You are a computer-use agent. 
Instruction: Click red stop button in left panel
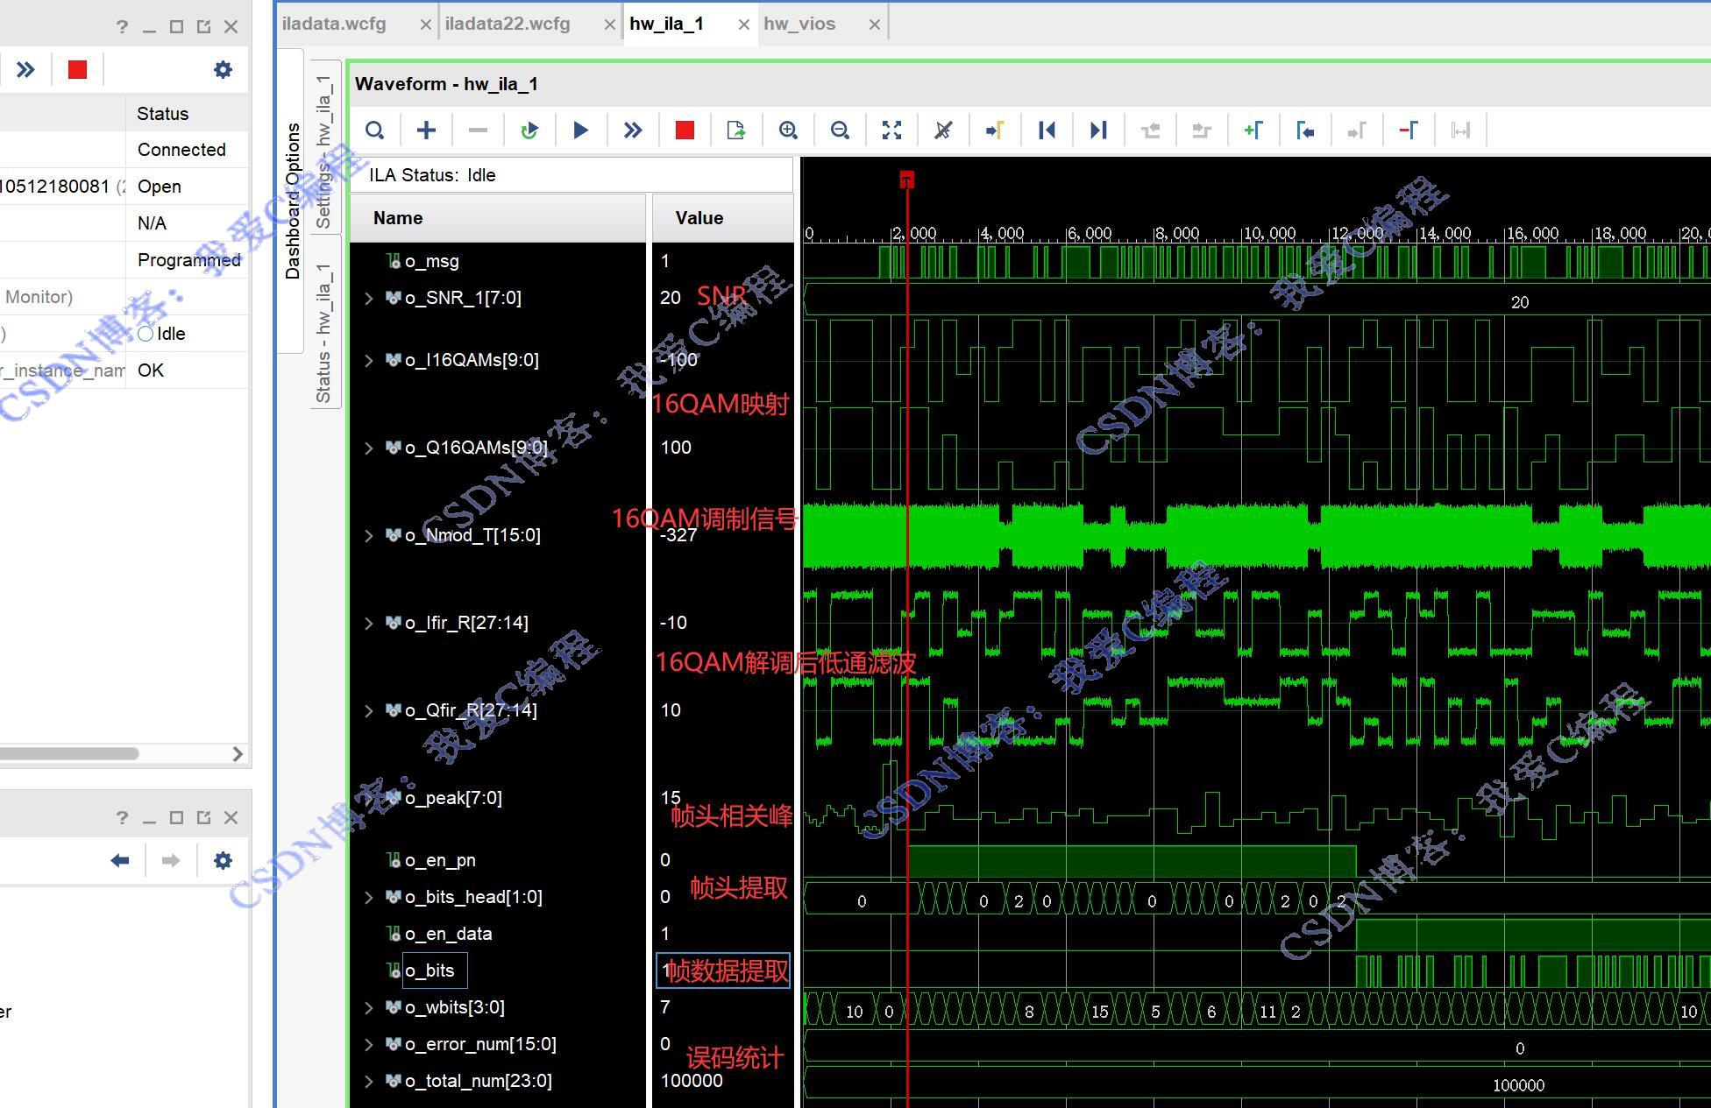pos(77,69)
